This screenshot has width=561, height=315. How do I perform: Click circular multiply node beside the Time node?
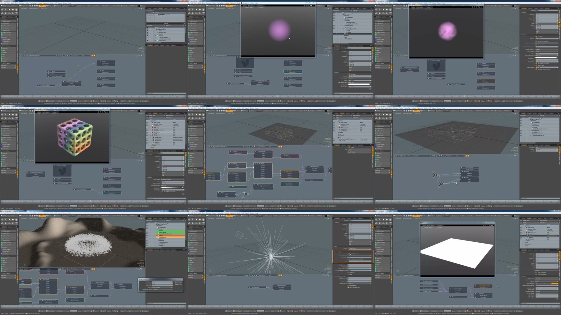[246, 194]
